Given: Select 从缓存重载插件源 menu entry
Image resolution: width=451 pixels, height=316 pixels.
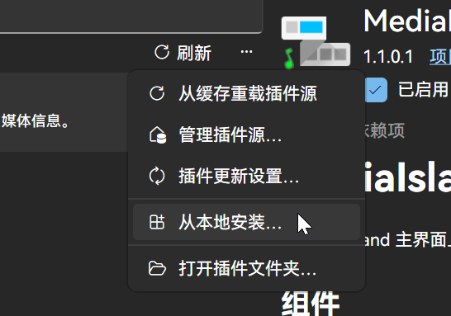Looking at the screenshot, I should (246, 93).
